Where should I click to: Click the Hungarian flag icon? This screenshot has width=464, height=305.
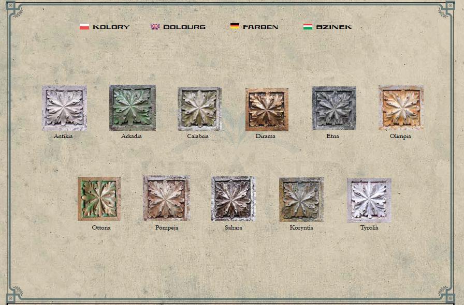click(308, 27)
